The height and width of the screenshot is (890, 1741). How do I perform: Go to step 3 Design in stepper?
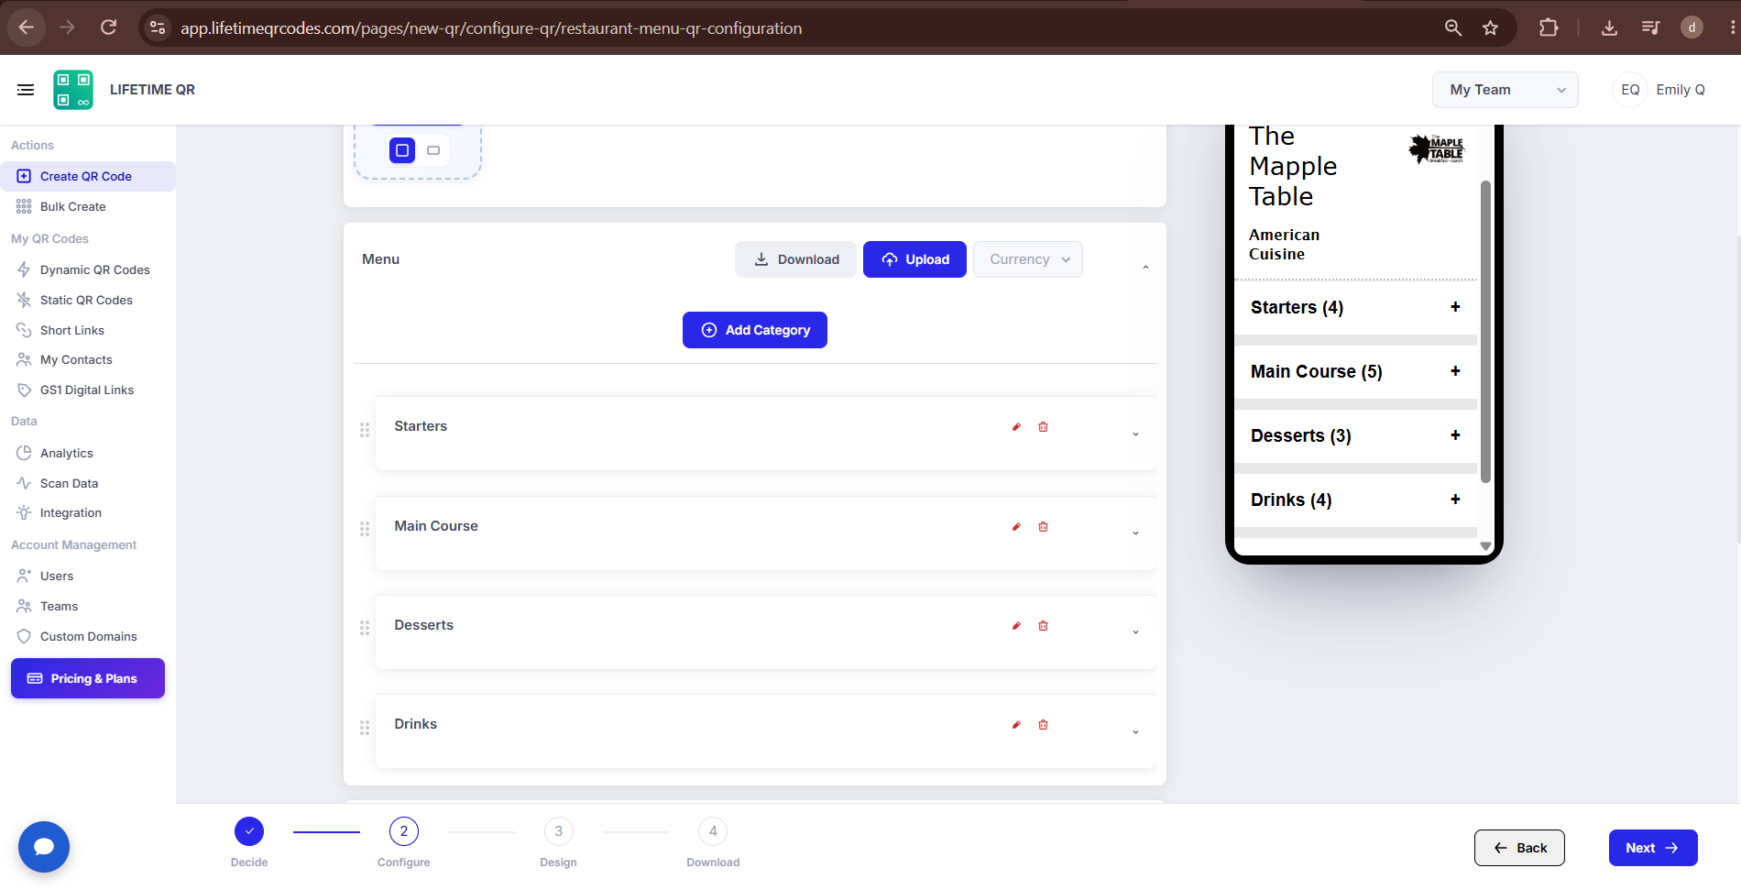coord(558,831)
